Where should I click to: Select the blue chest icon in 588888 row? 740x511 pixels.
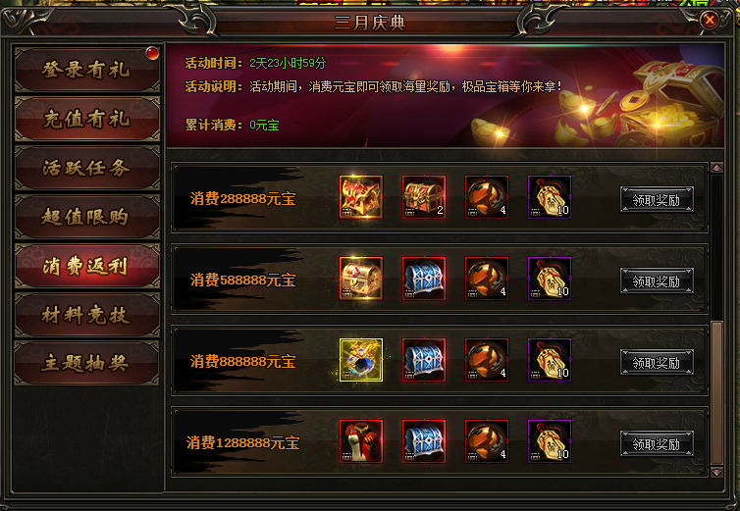424,279
